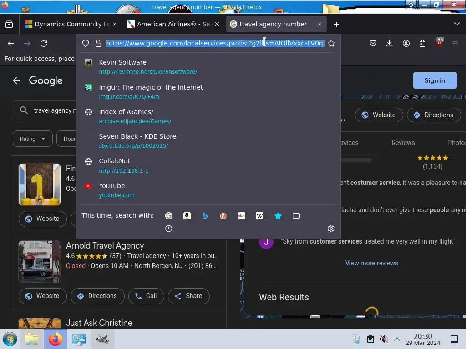466x349 pixels.
Task: Click the Sign in button
Action: 435,80
